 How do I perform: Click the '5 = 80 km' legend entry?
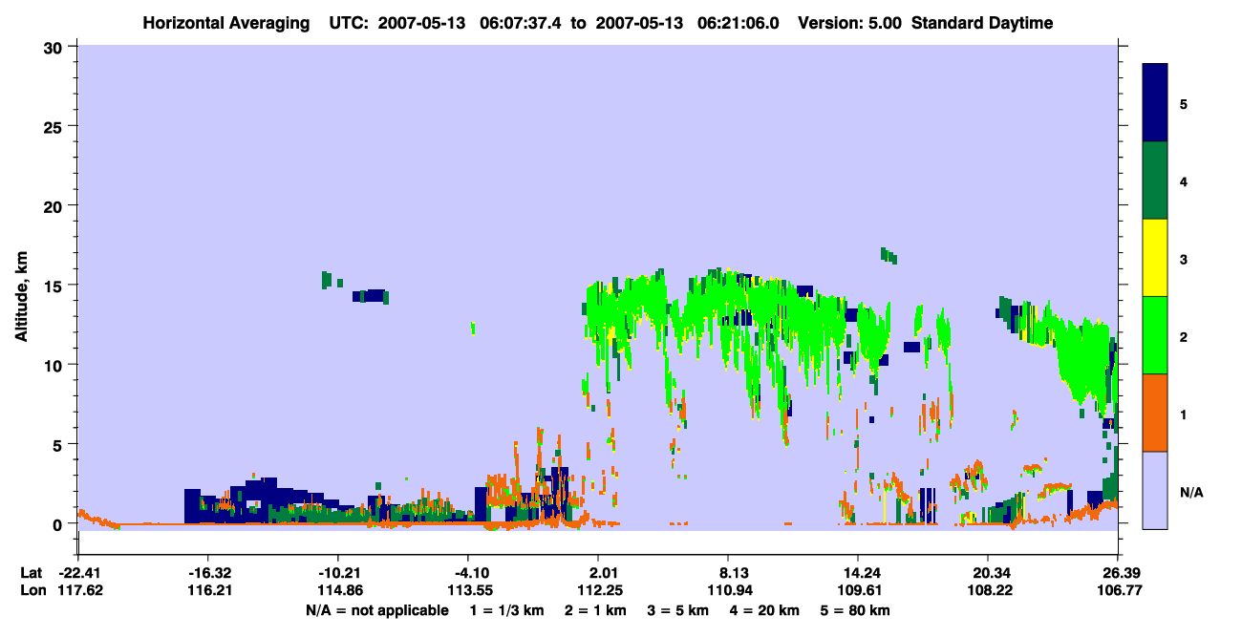(853, 610)
